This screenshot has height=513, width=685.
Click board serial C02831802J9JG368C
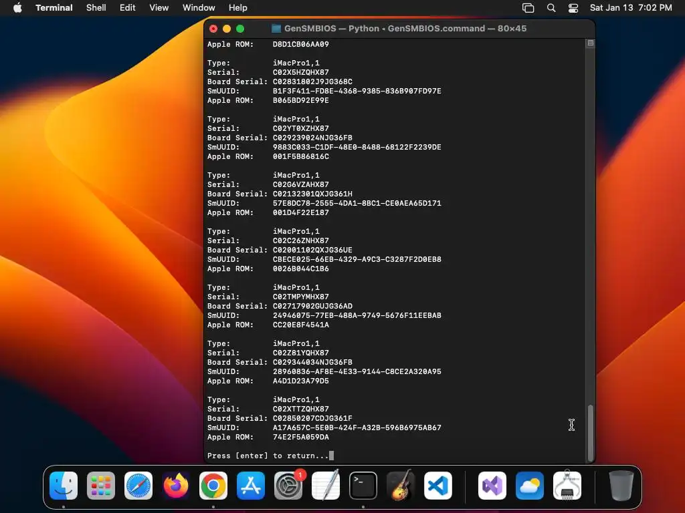312,81
